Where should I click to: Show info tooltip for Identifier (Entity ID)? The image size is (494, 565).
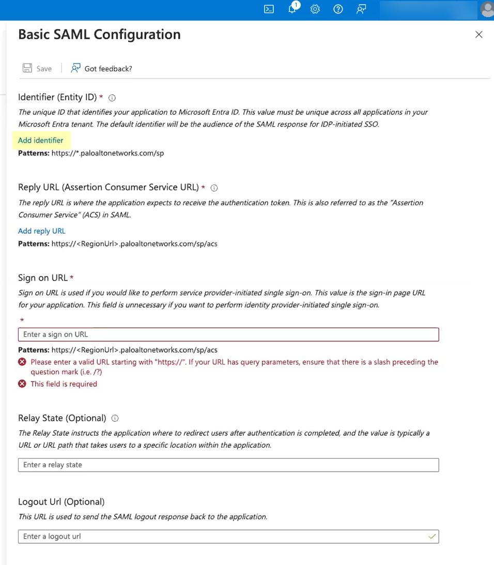point(112,98)
